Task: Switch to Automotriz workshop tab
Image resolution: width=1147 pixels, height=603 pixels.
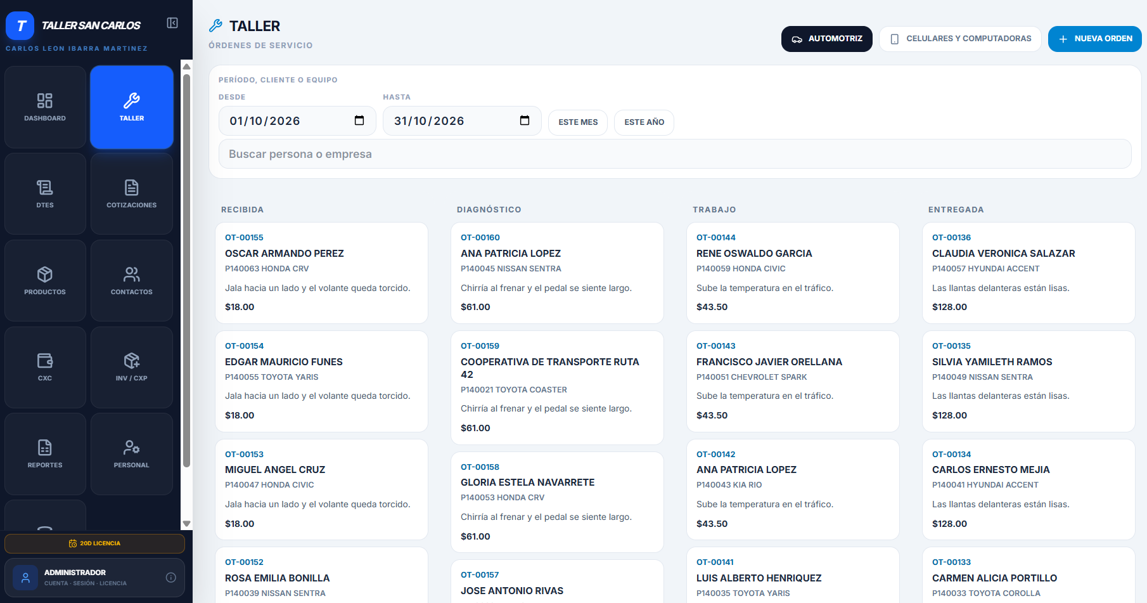Action: pyautogui.click(x=827, y=39)
